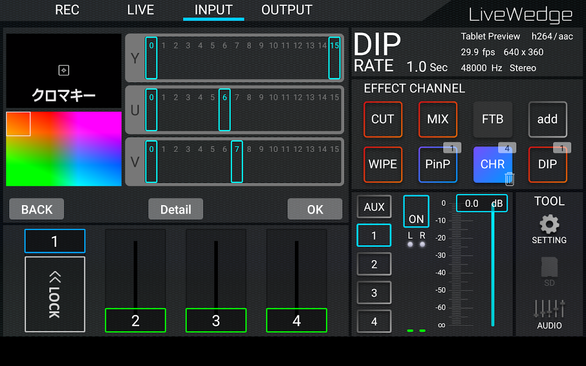This screenshot has height=366, width=586.
Task: Click the U slider handle at 6
Action: click(224, 110)
